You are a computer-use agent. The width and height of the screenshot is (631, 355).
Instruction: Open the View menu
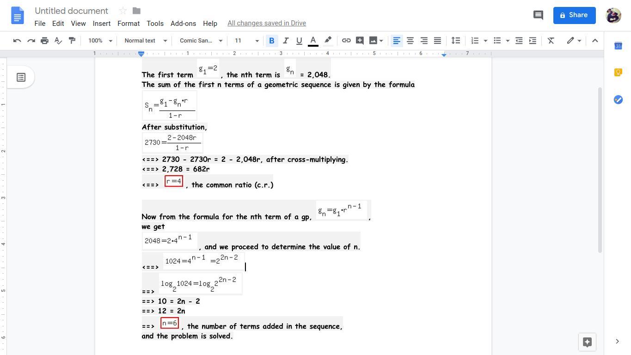point(78,23)
